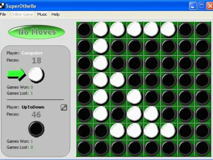The height and width of the screenshot is (160, 213).
Task: Click the black piece in row 2, column 3
Action: click(118, 47)
